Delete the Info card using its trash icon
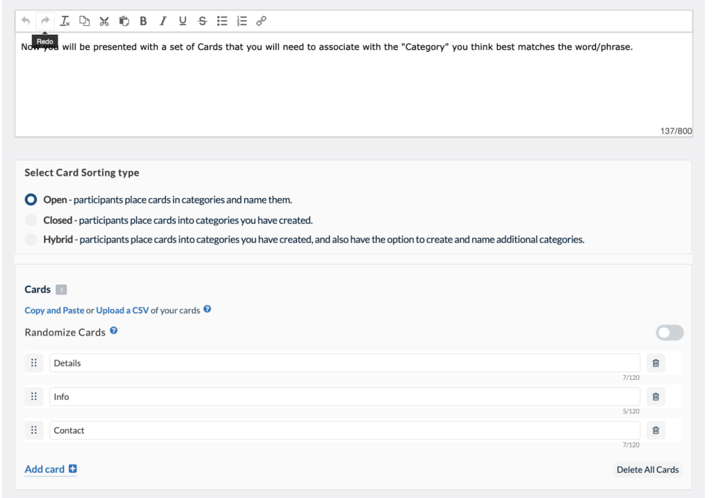The image size is (712, 498). coord(655,396)
